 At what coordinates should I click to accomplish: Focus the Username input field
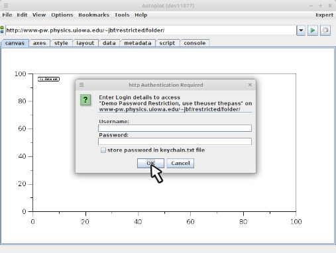tap(175, 128)
